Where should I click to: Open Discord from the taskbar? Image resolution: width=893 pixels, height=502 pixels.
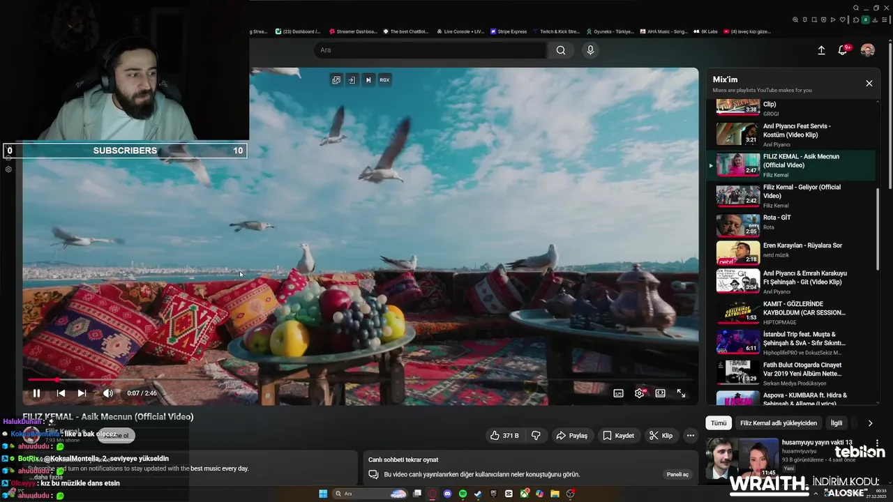pyautogui.click(x=448, y=494)
